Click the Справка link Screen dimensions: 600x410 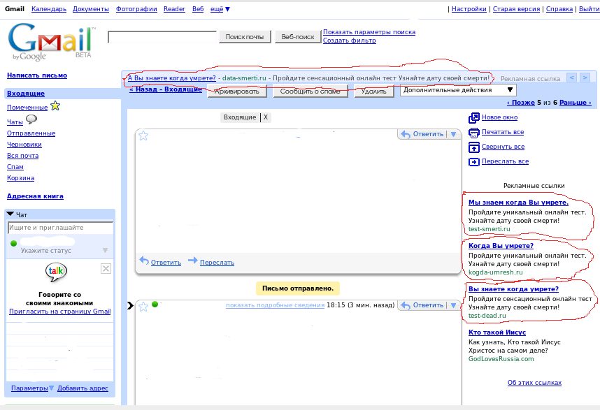559,9
